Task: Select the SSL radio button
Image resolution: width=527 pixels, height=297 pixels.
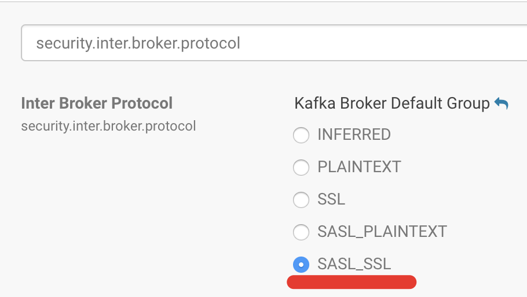Action: coord(301,200)
